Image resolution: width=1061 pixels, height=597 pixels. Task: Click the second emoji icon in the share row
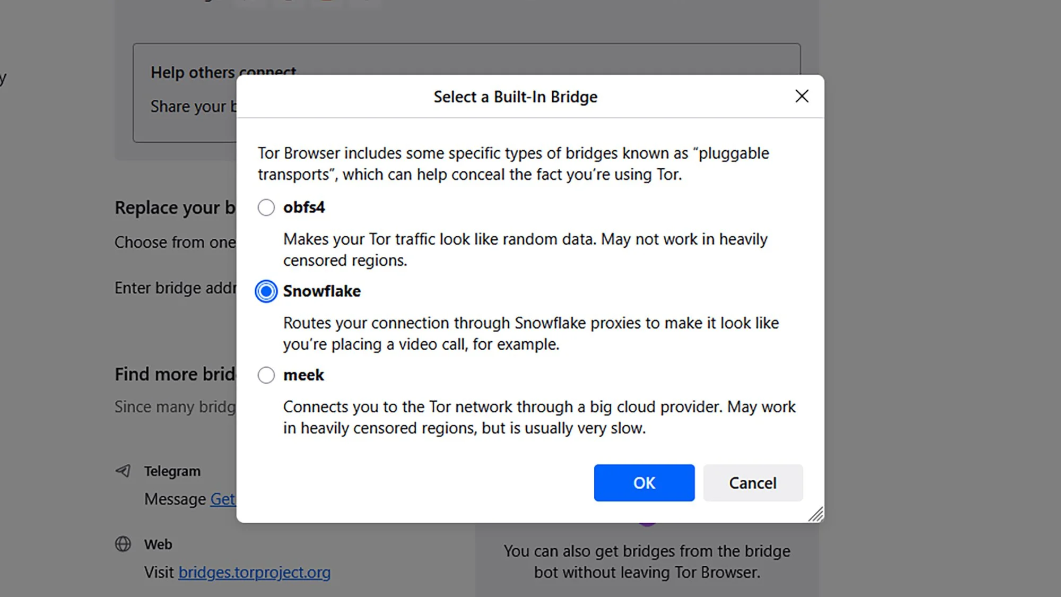289,3
